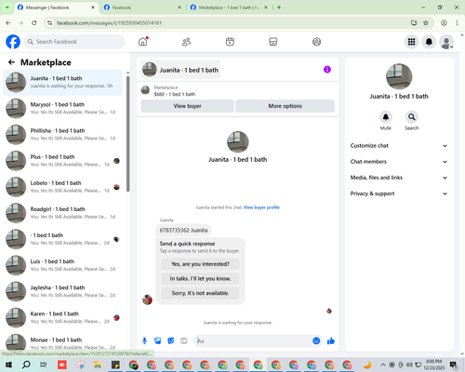Open the purple conversation information icon
This screenshot has width=465, height=372.
tap(327, 70)
